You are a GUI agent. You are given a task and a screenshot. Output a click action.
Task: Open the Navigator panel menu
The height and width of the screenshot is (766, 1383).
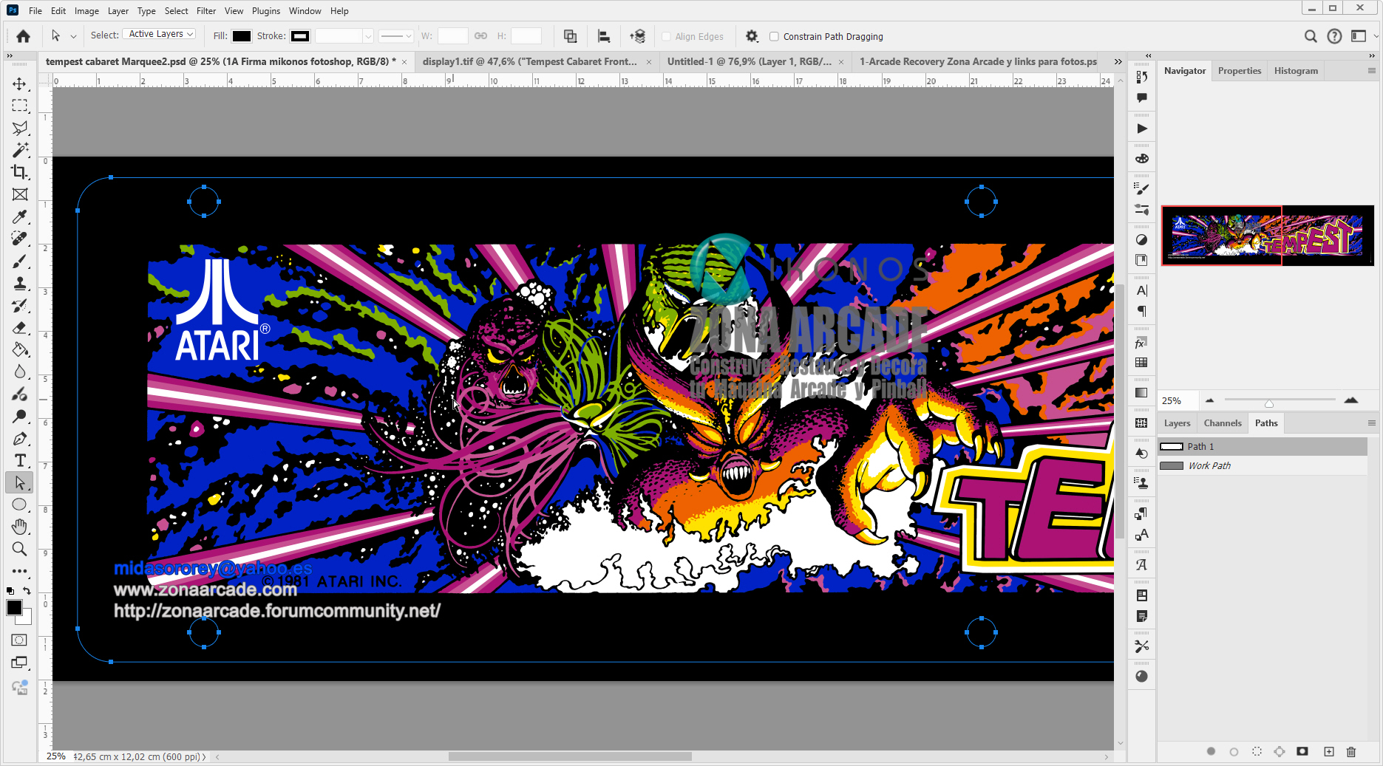point(1372,71)
